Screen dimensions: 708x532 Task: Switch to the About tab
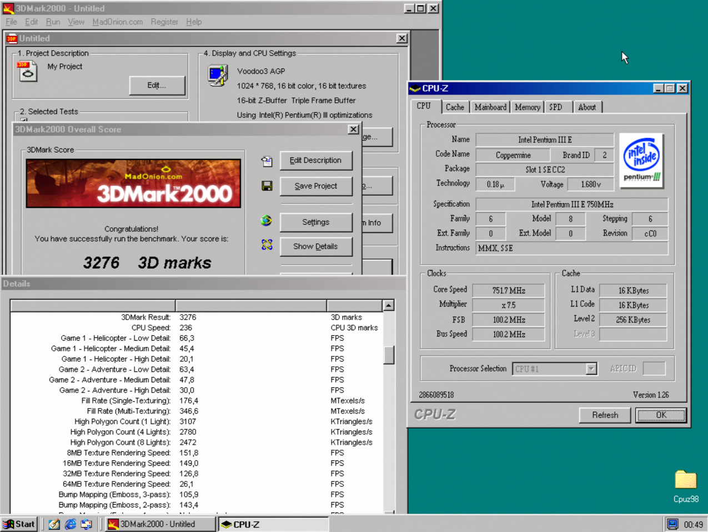tap(587, 107)
